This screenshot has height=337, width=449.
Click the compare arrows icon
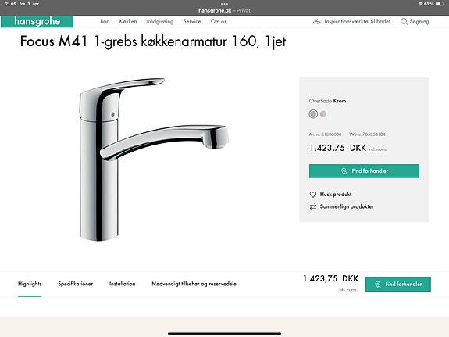tap(313, 206)
